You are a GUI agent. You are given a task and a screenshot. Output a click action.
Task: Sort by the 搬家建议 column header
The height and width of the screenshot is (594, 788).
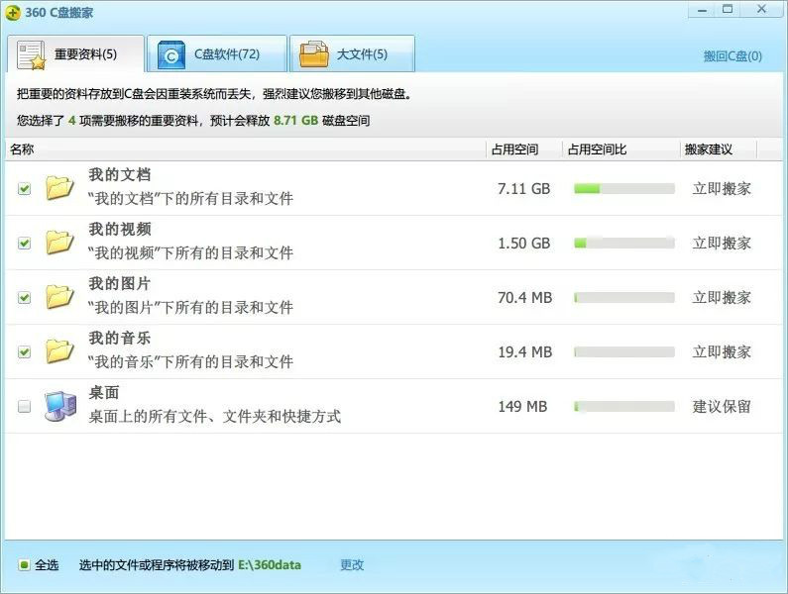coord(719,149)
